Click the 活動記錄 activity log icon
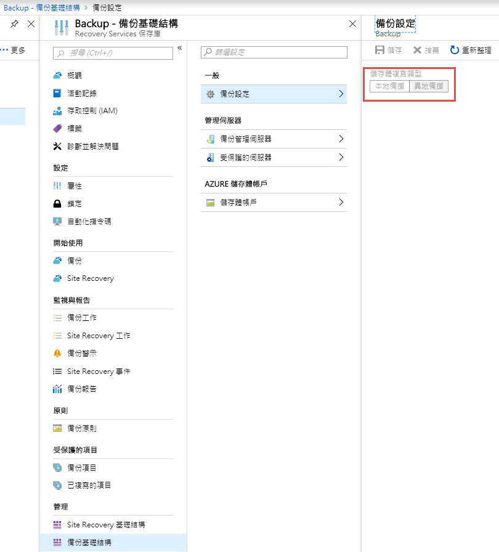Screen dimensions: 499x552 point(57,93)
